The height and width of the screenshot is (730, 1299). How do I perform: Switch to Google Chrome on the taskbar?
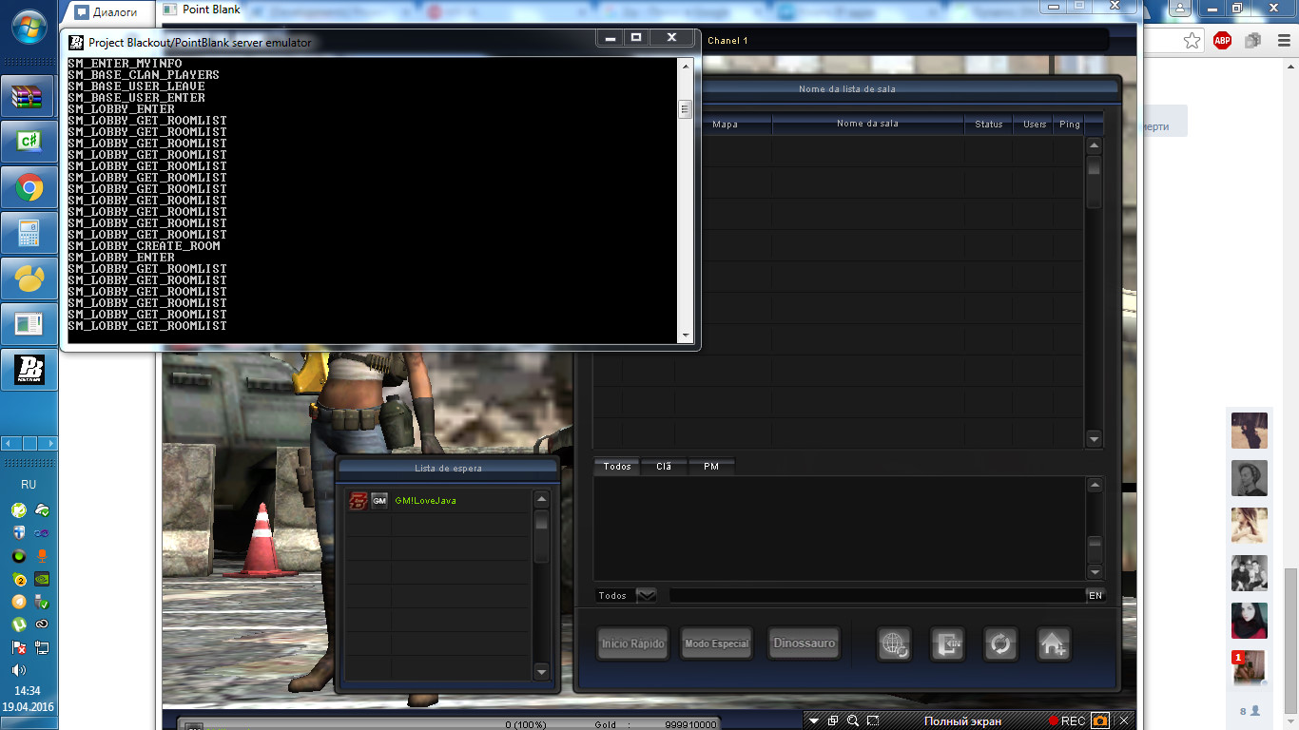tap(29, 187)
